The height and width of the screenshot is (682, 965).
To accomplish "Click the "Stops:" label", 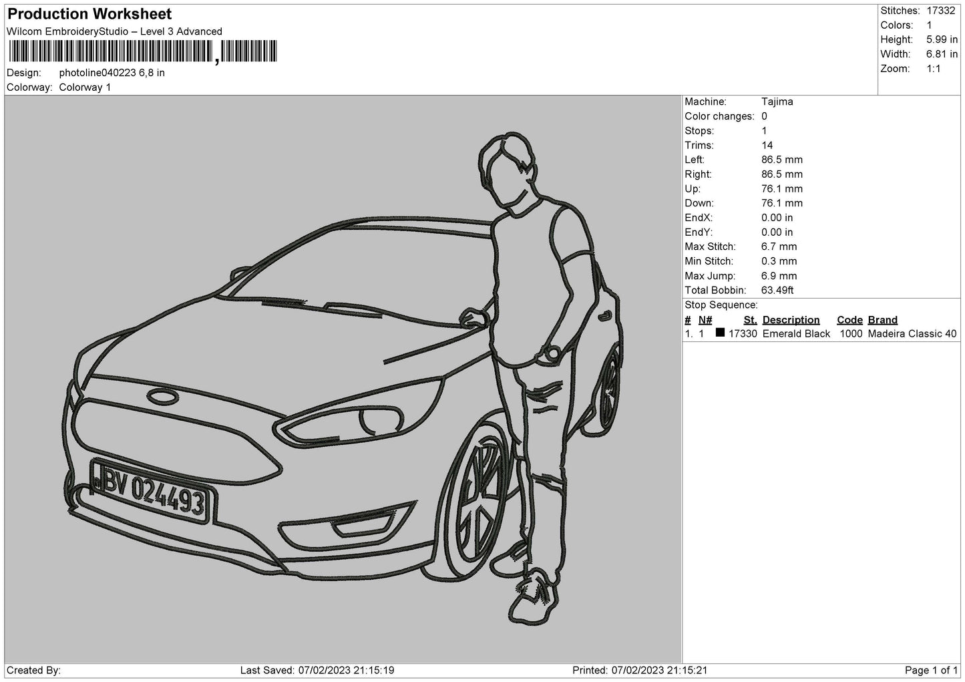I will 699,131.
